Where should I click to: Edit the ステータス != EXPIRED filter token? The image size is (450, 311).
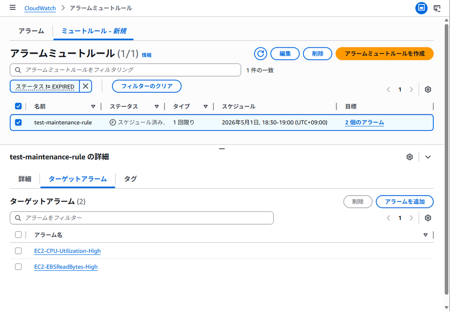45,86
